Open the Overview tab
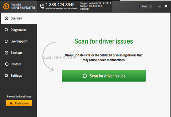171x117 pixels. click(19, 18)
